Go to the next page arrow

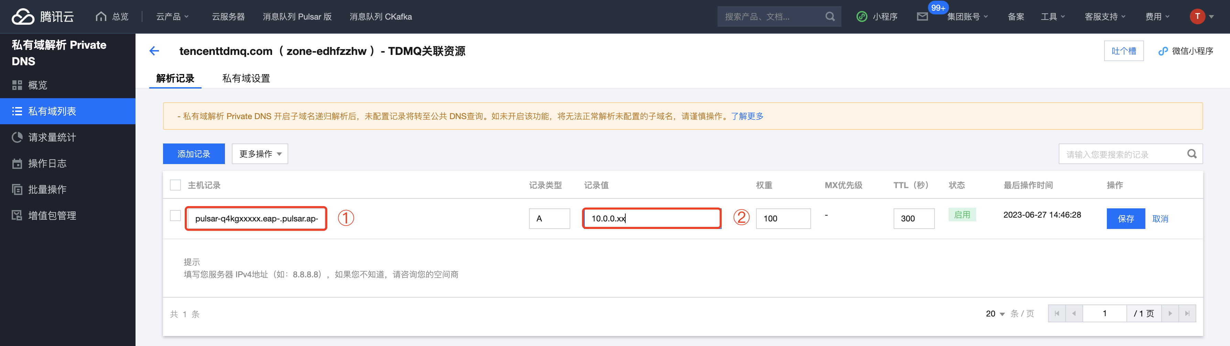click(x=1170, y=314)
